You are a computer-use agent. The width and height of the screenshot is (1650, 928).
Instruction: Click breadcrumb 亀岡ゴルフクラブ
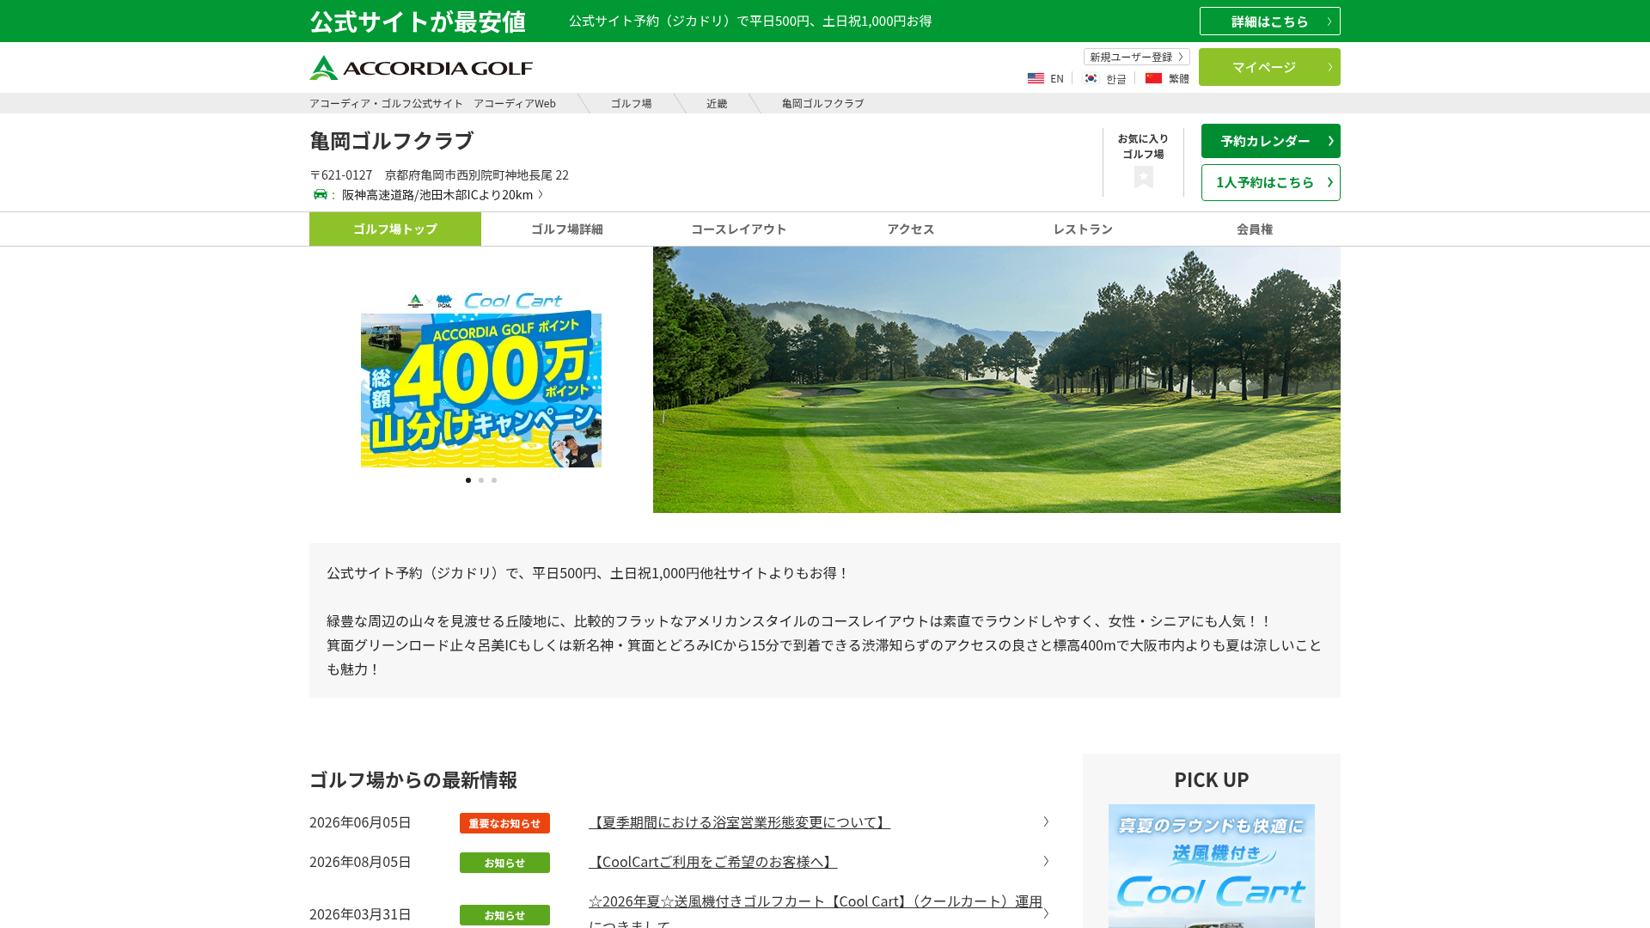pyautogui.click(x=822, y=103)
